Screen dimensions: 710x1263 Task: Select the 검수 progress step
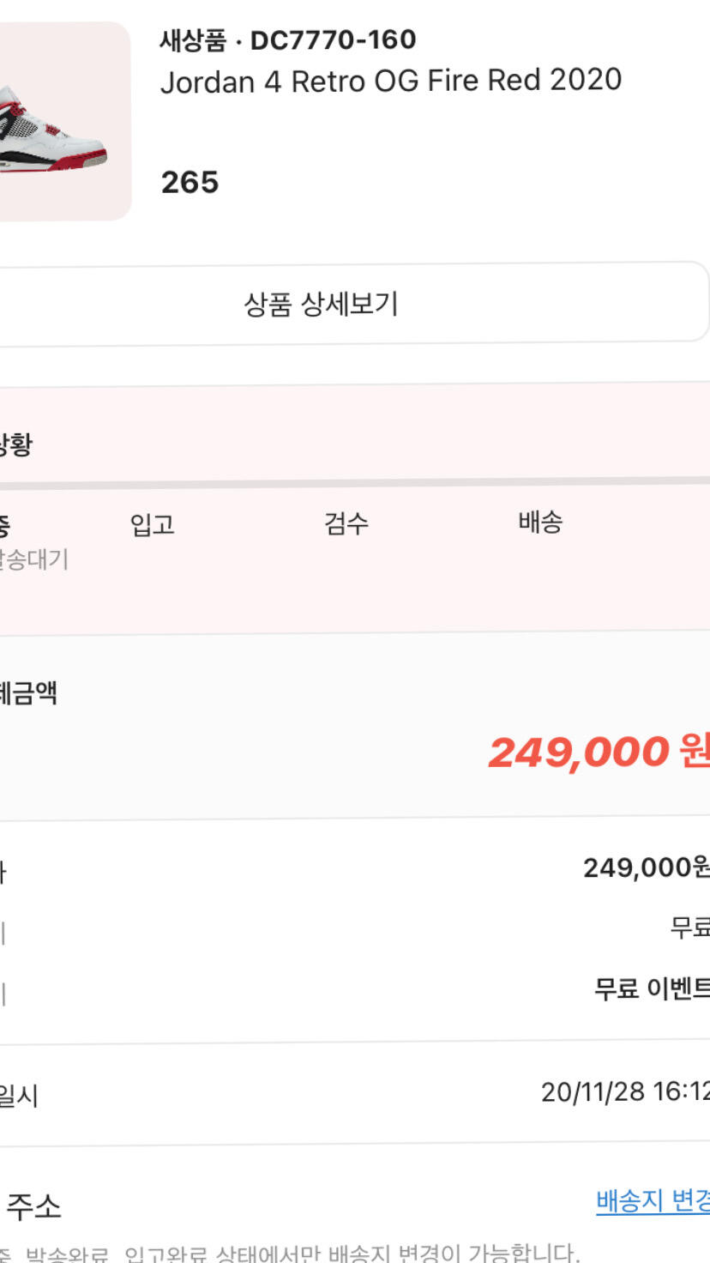(x=346, y=523)
